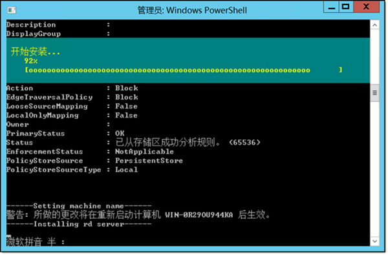This screenshot has height=255, width=388.
Task: Click the machine name WIN-0R29OU944KA
Action: click(x=199, y=215)
